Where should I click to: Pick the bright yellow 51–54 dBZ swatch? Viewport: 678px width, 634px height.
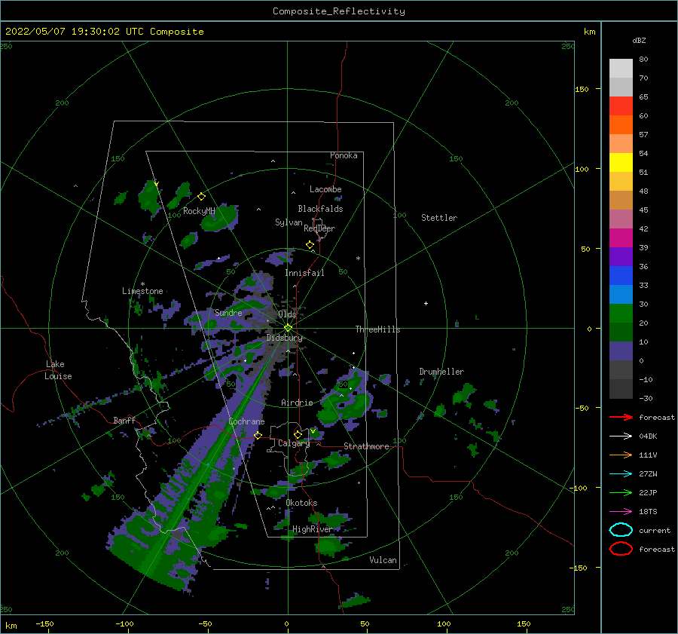coord(621,163)
